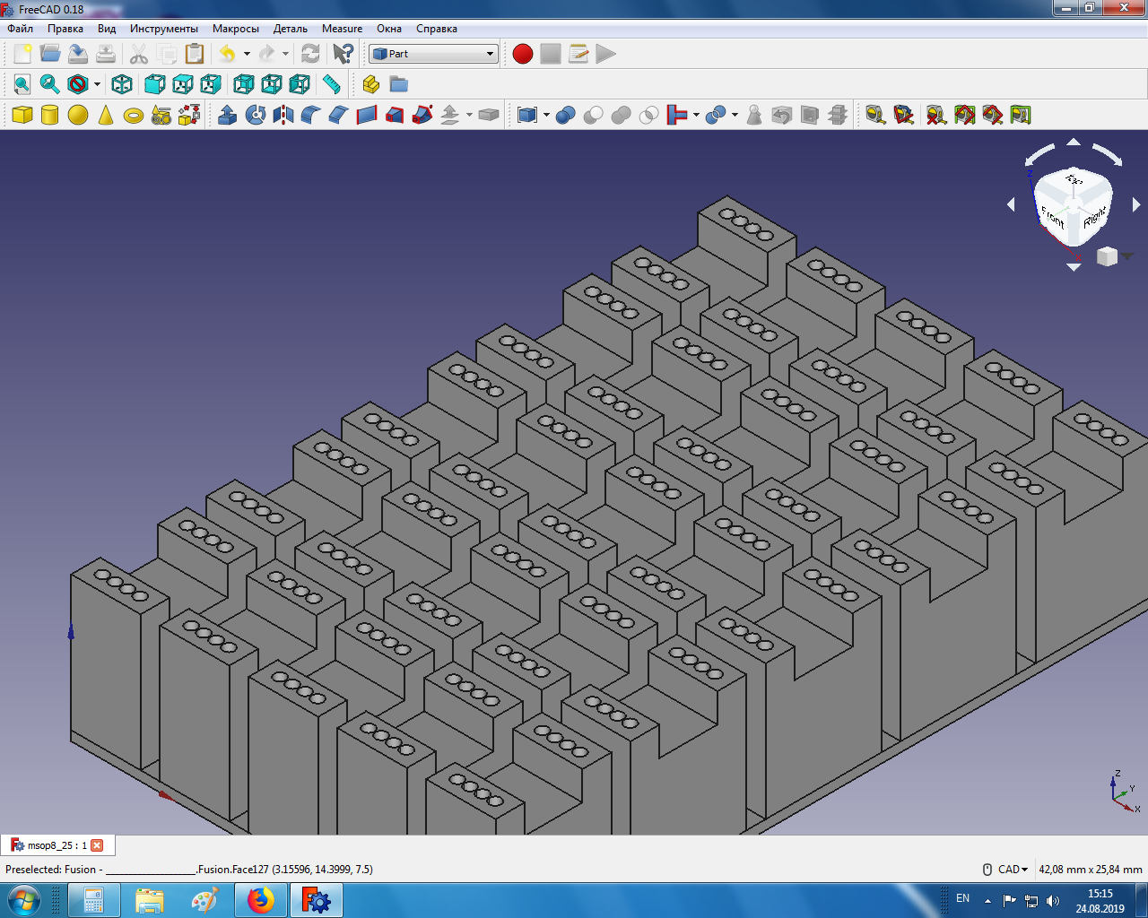The width and height of the screenshot is (1148, 918).
Task: Click the Clear All measurements icon
Action: (936, 115)
